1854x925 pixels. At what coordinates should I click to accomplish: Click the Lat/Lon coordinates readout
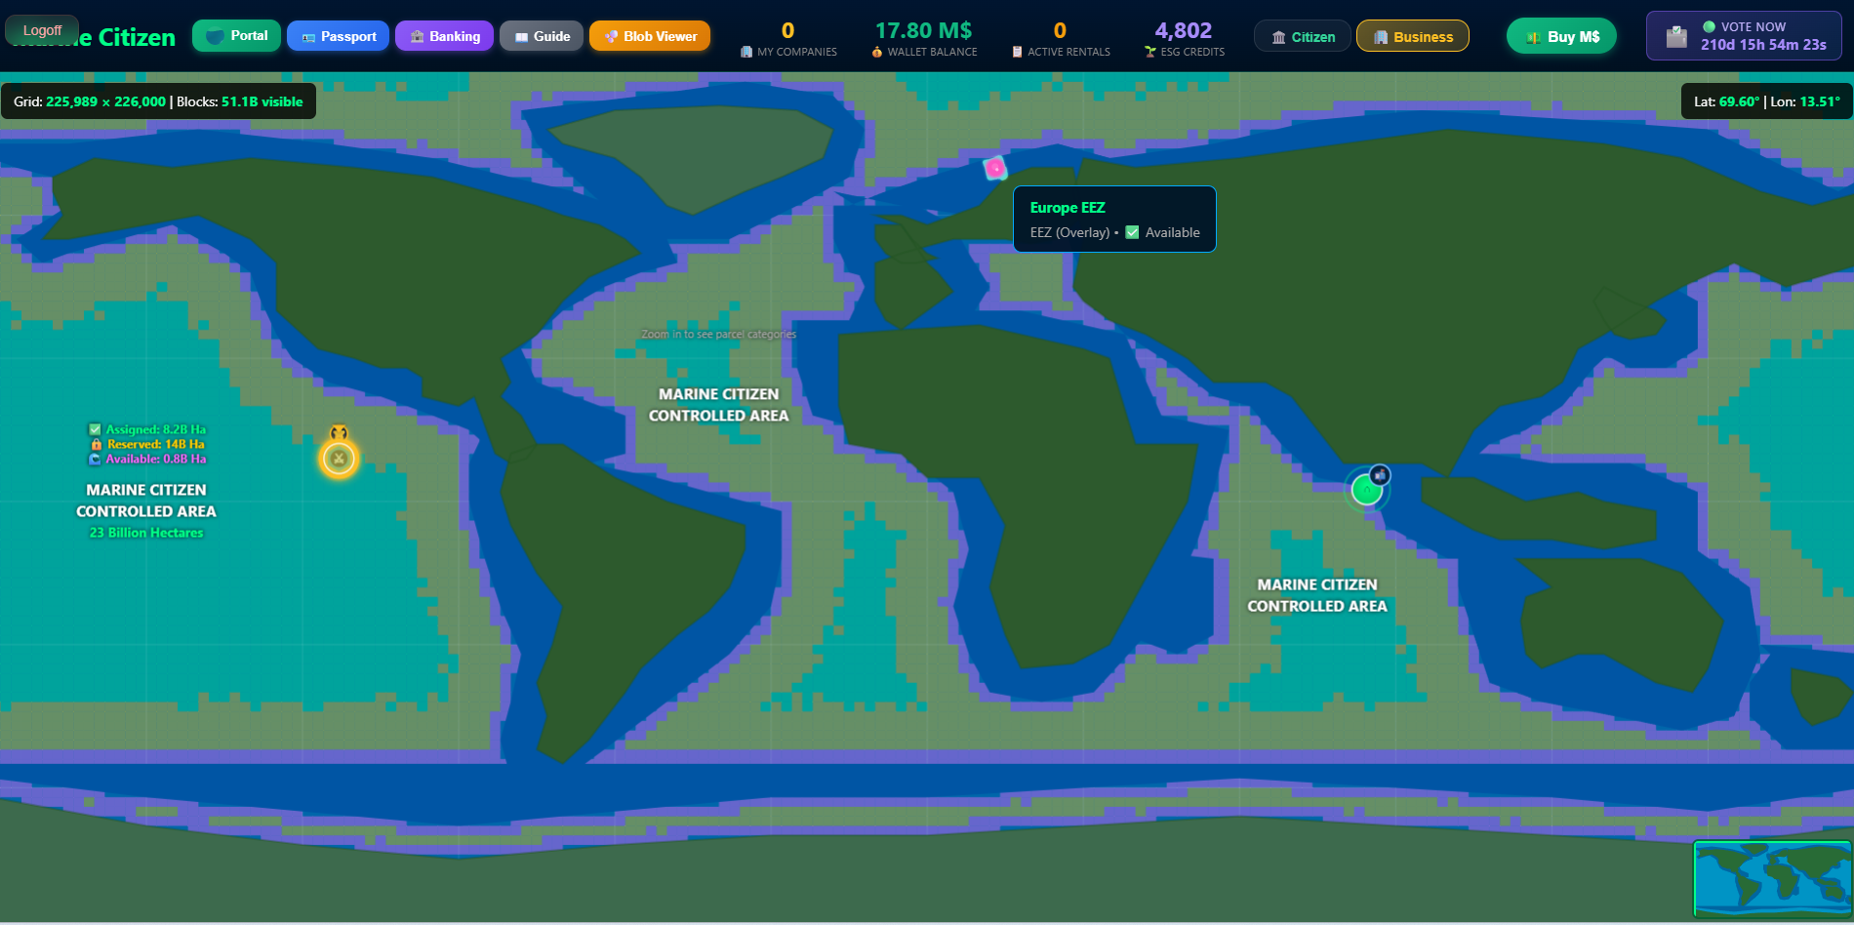click(x=1766, y=101)
